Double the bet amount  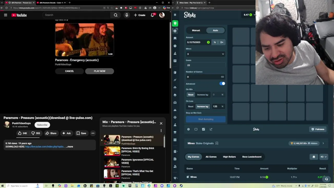pos(222,42)
